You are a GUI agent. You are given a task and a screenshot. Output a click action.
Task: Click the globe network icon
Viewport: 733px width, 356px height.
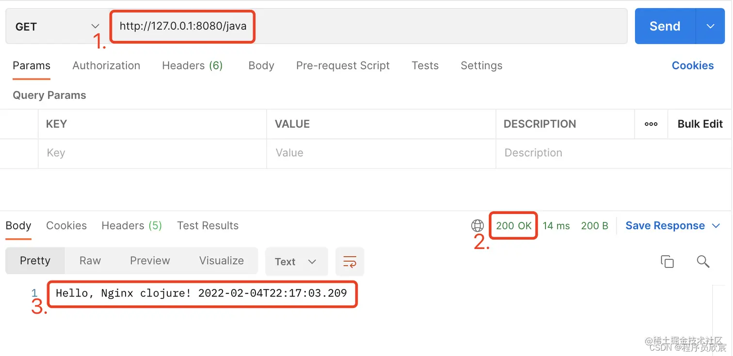478,226
